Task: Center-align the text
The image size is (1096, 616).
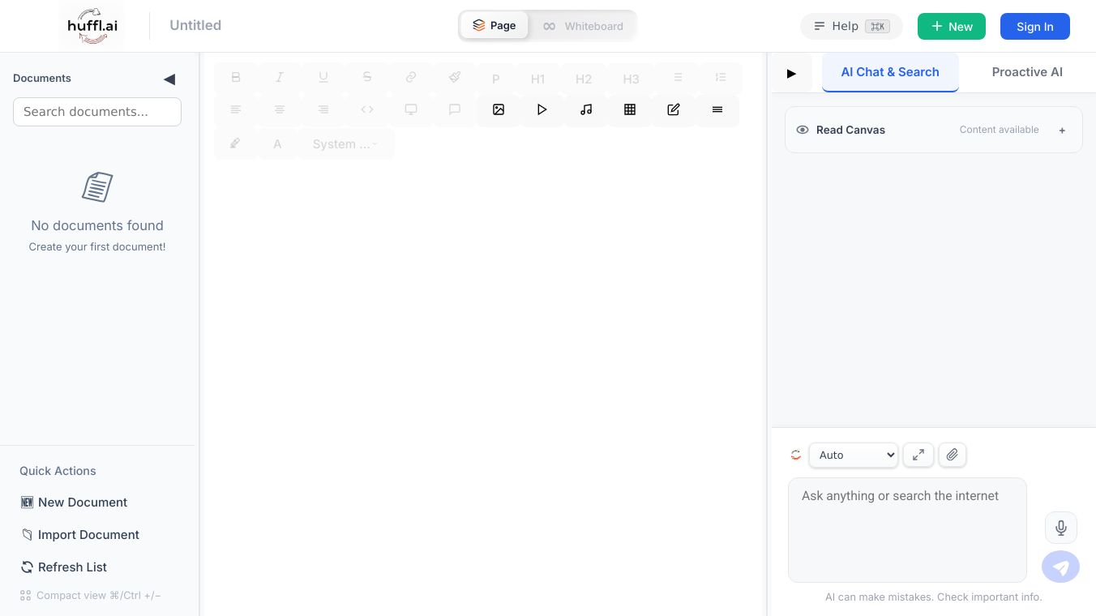Action: tap(280, 110)
